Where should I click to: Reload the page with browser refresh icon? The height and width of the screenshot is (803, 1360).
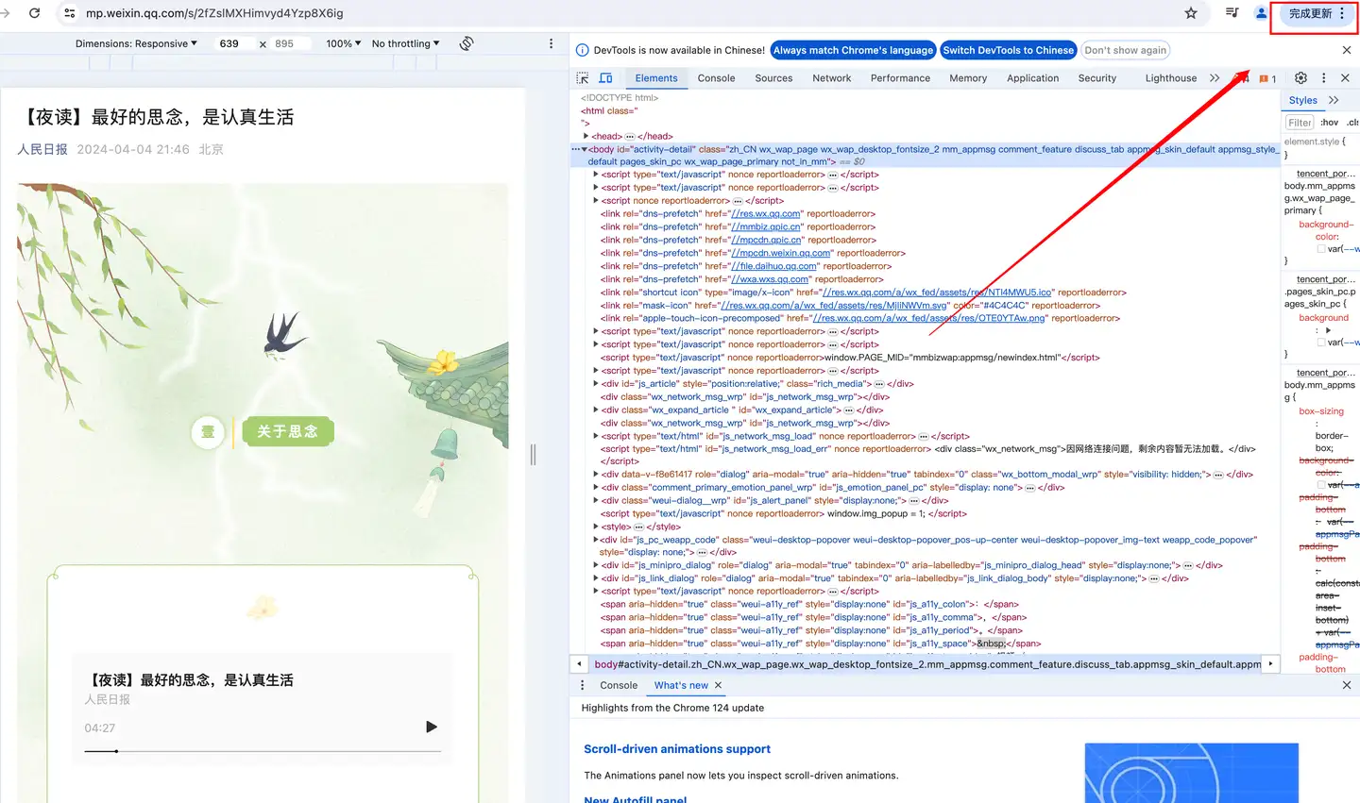[35, 13]
